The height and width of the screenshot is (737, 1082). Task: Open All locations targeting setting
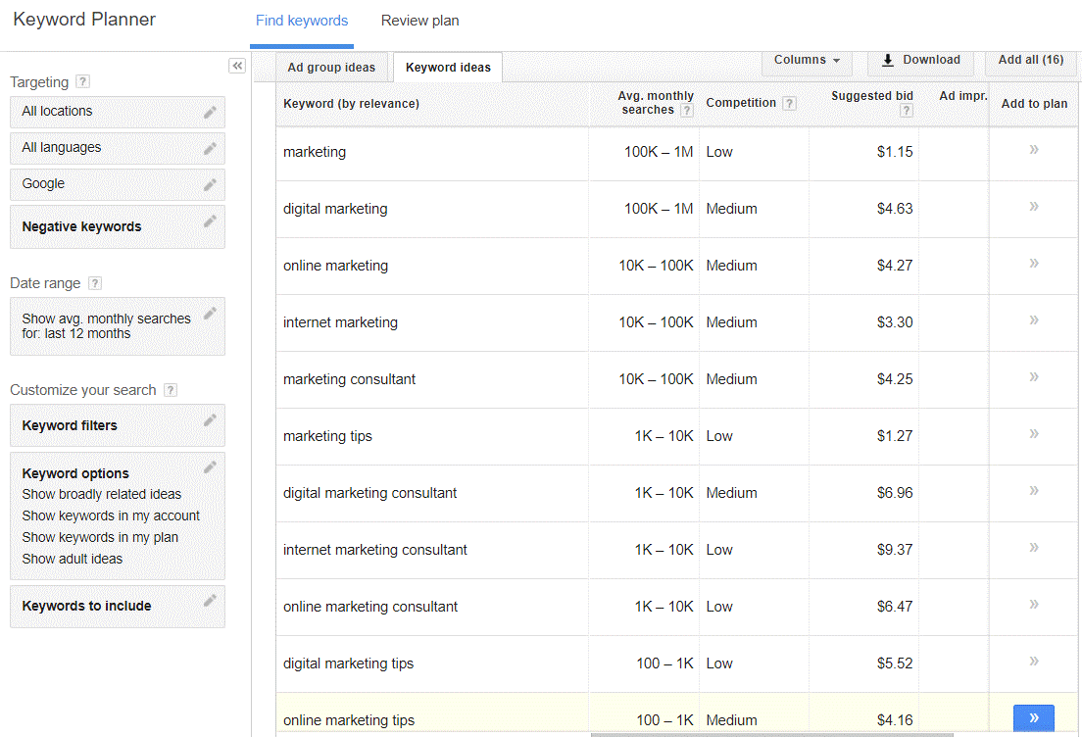point(118,112)
